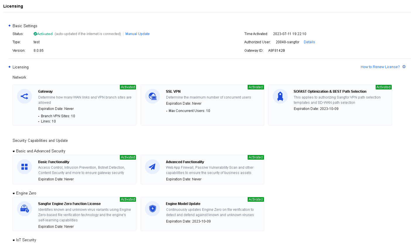Select the Gateway license card title
Viewport: 411px width, 243px height.
(x=45, y=92)
